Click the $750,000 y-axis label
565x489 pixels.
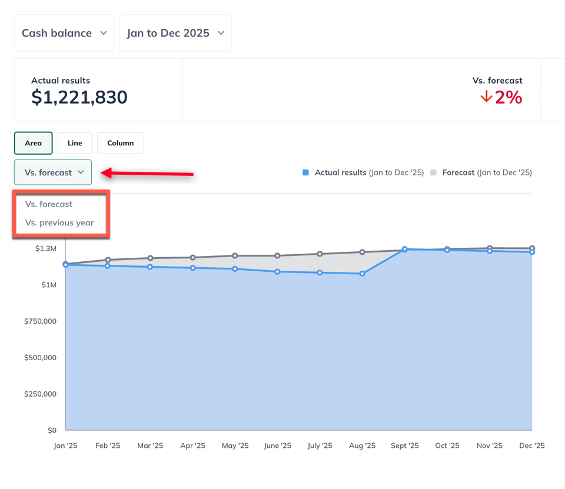[x=41, y=321]
